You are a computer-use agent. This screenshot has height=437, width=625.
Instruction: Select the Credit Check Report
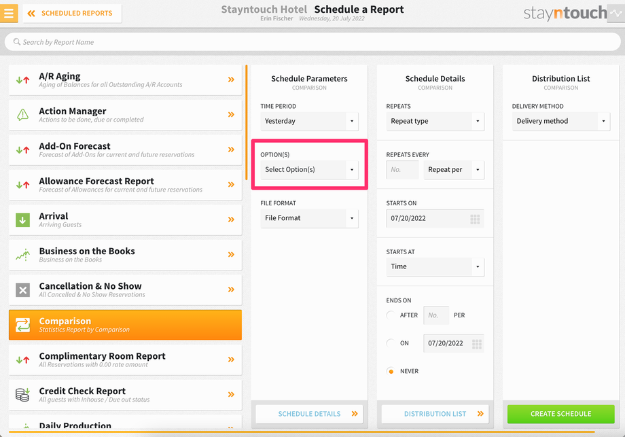tap(125, 395)
